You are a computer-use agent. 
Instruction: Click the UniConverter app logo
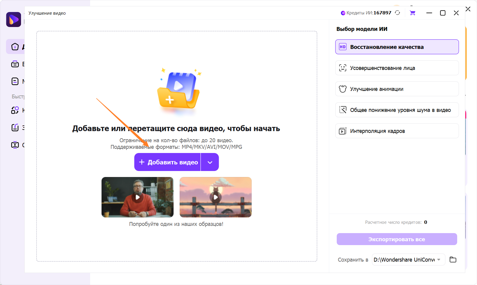14,19
